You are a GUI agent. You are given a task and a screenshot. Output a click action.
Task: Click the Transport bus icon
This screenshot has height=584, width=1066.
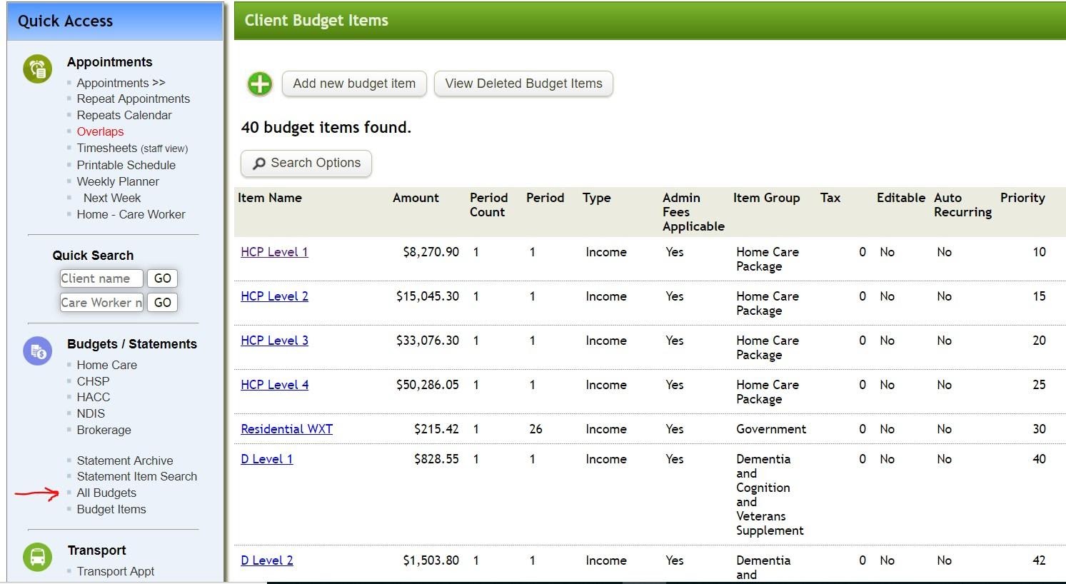37,558
